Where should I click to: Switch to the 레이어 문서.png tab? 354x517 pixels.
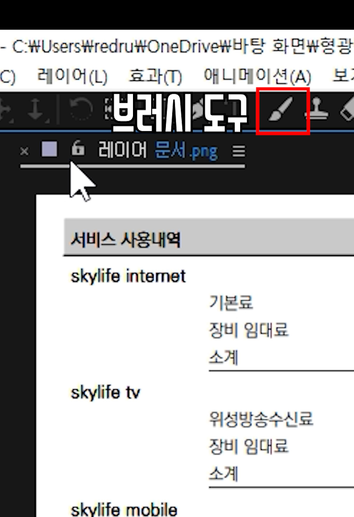[158, 150]
